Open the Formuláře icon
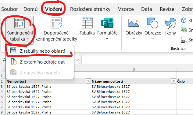This screenshot has height=115, width=193. 107,23
